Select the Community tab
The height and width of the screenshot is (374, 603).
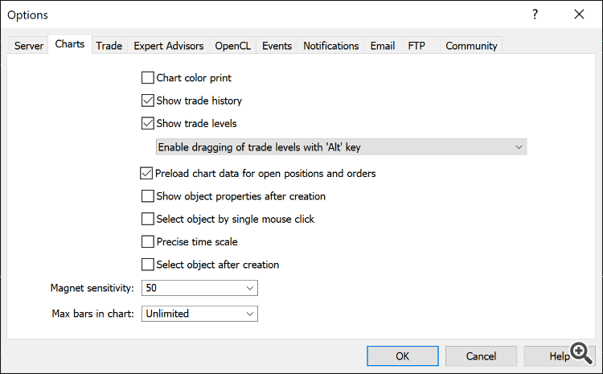[471, 46]
